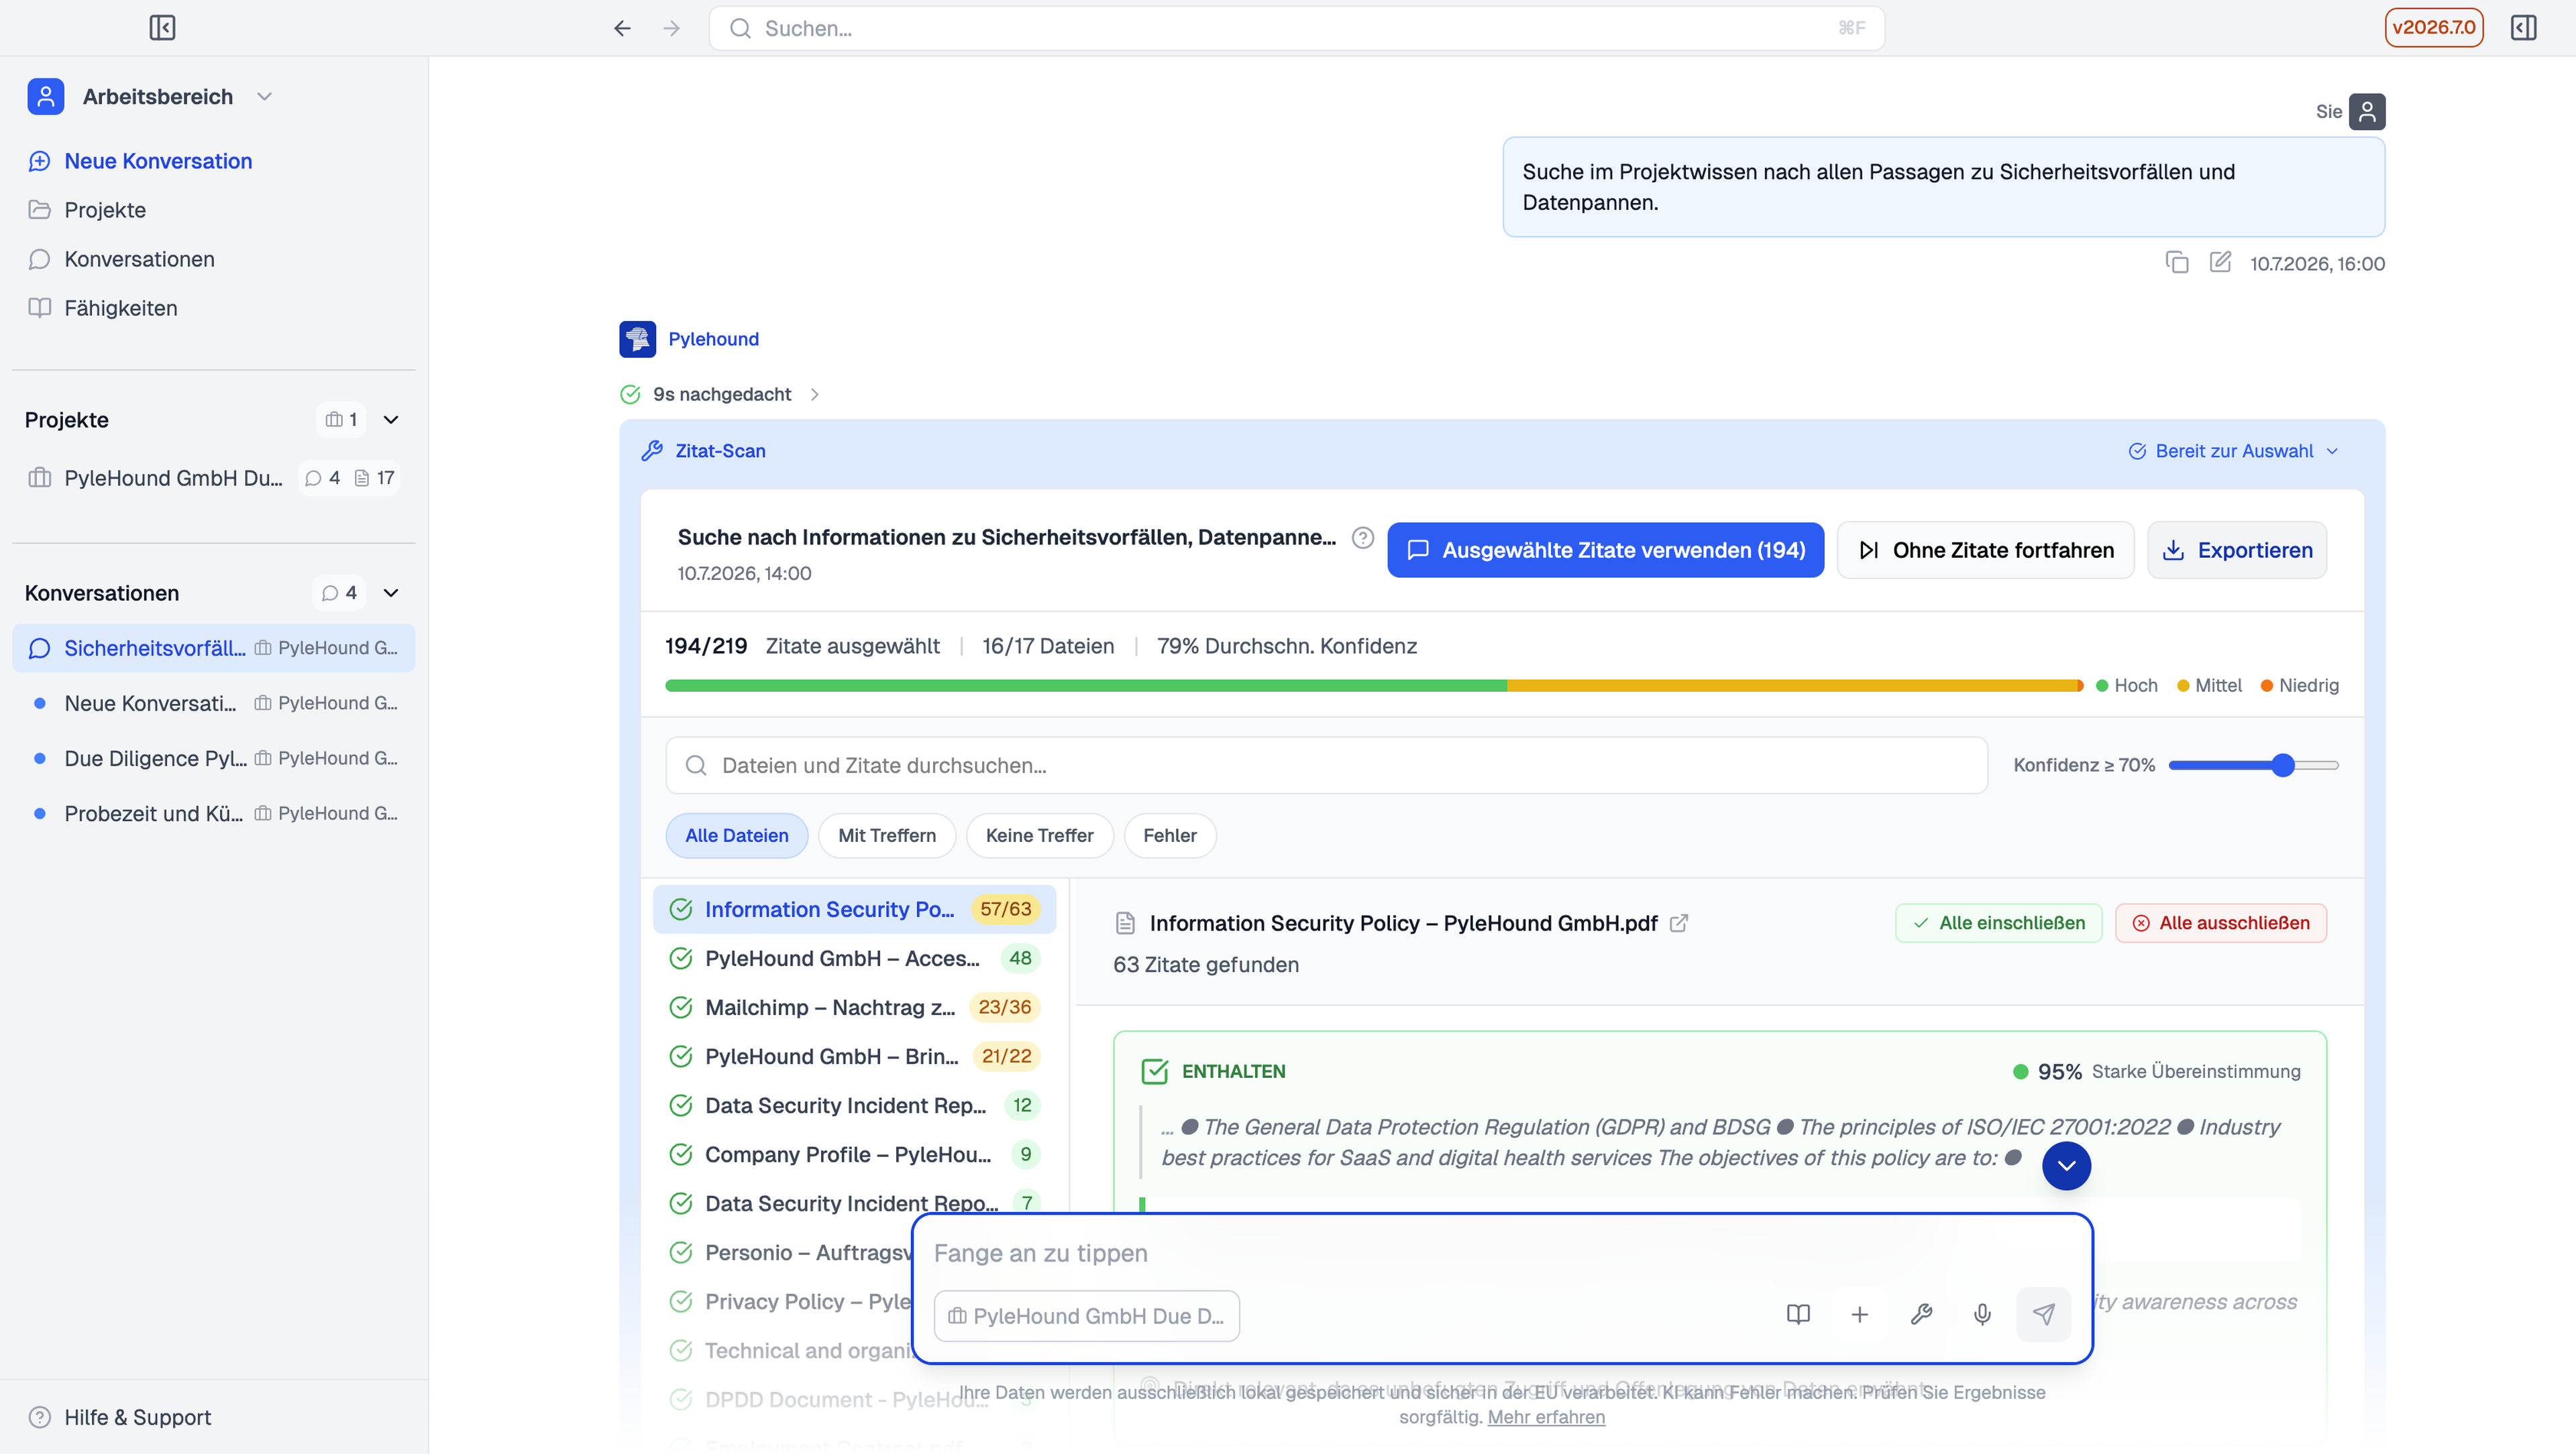
Task: Open Information Security Policy PDF externally
Action: (1679, 923)
